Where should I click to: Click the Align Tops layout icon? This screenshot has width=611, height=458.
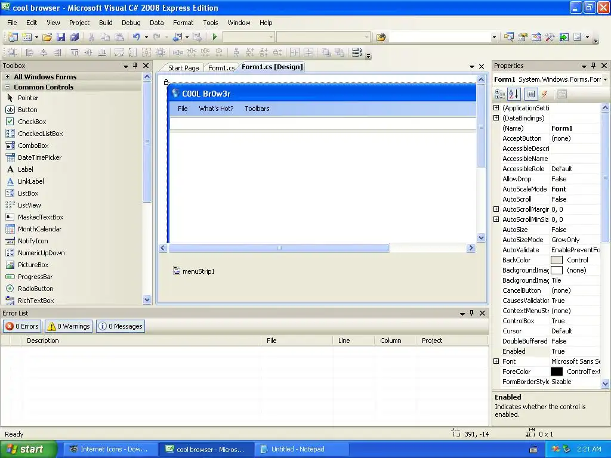pos(75,52)
